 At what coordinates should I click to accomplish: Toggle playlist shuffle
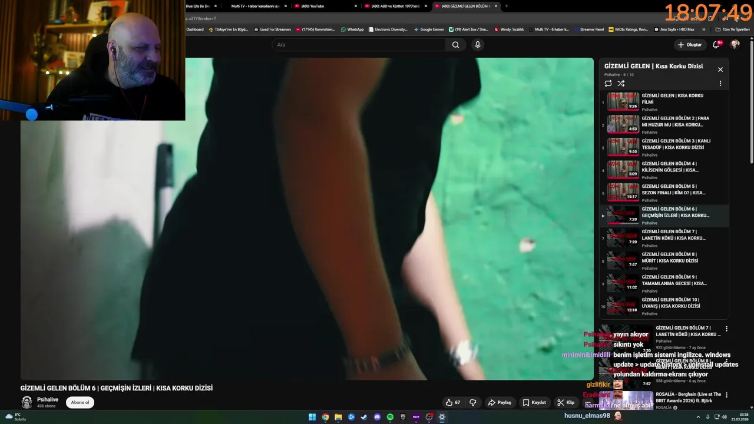click(621, 84)
